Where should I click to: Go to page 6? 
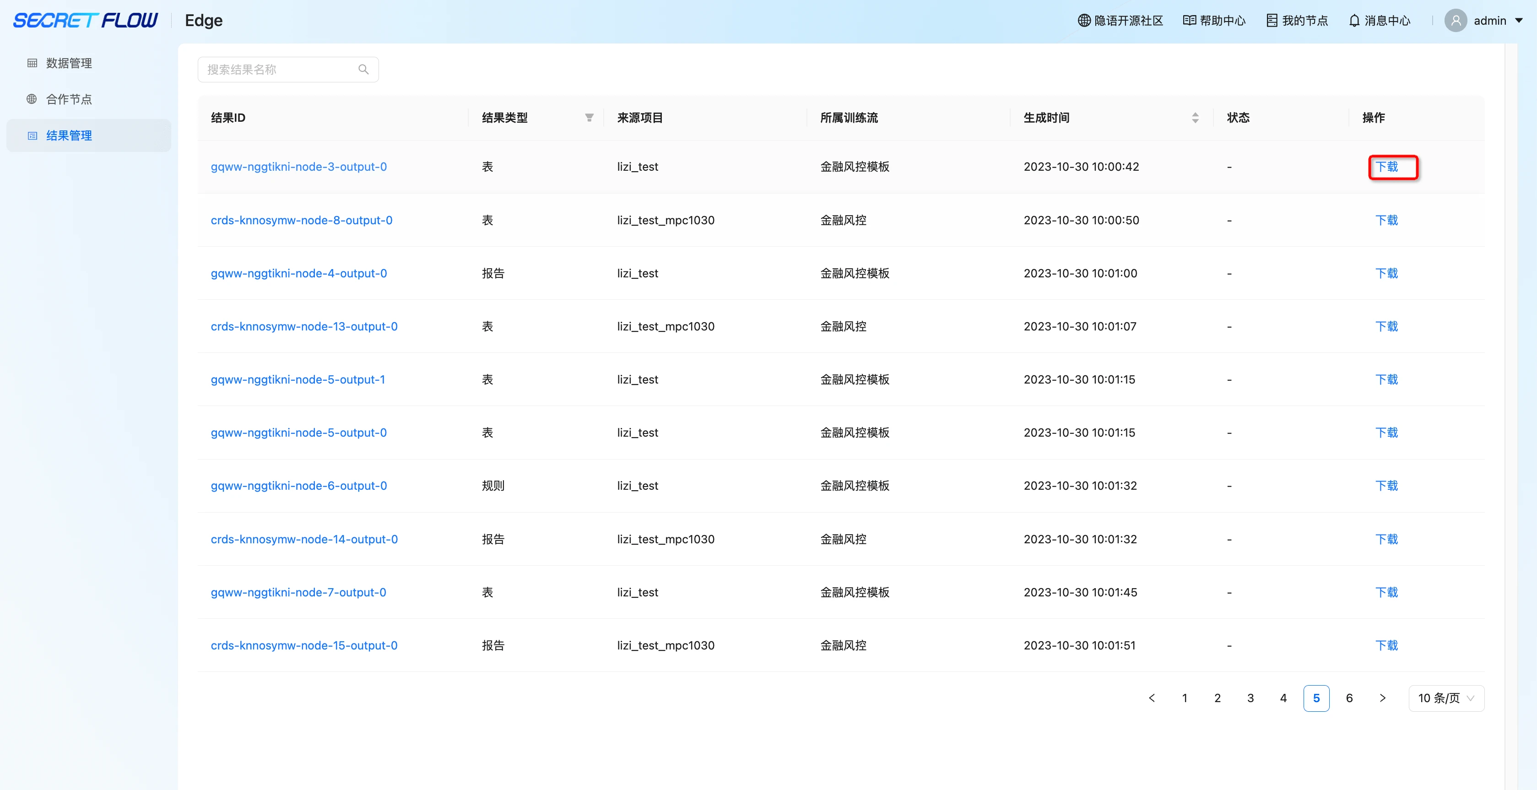coord(1349,698)
